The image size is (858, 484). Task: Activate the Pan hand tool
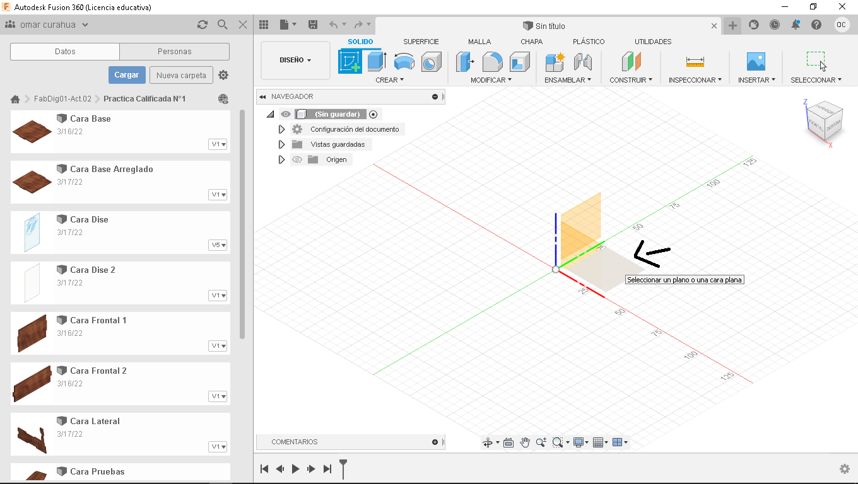coord(525,442)
